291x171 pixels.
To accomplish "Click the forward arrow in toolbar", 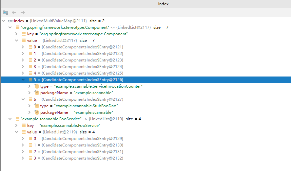I will [x=23, y=12].
